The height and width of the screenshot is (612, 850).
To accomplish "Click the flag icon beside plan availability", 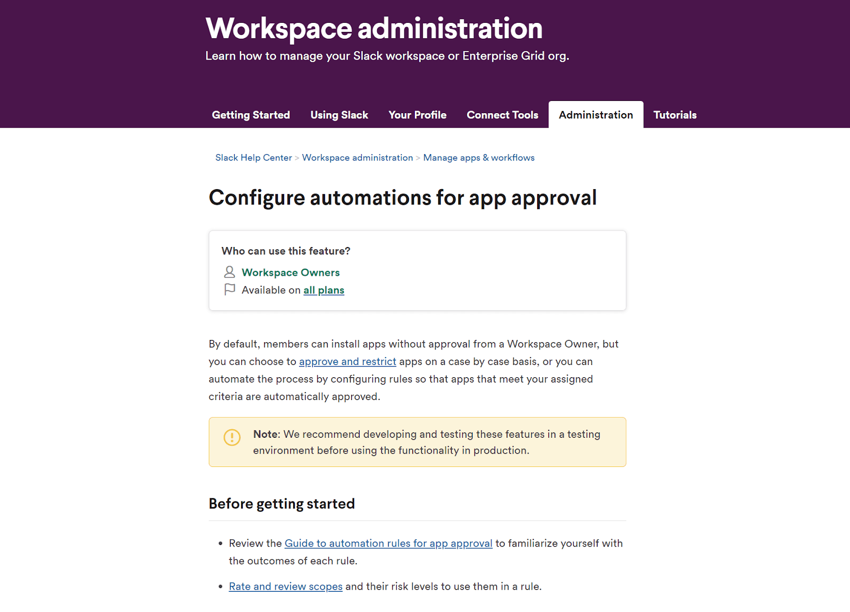I will click(x=229, y=290).
